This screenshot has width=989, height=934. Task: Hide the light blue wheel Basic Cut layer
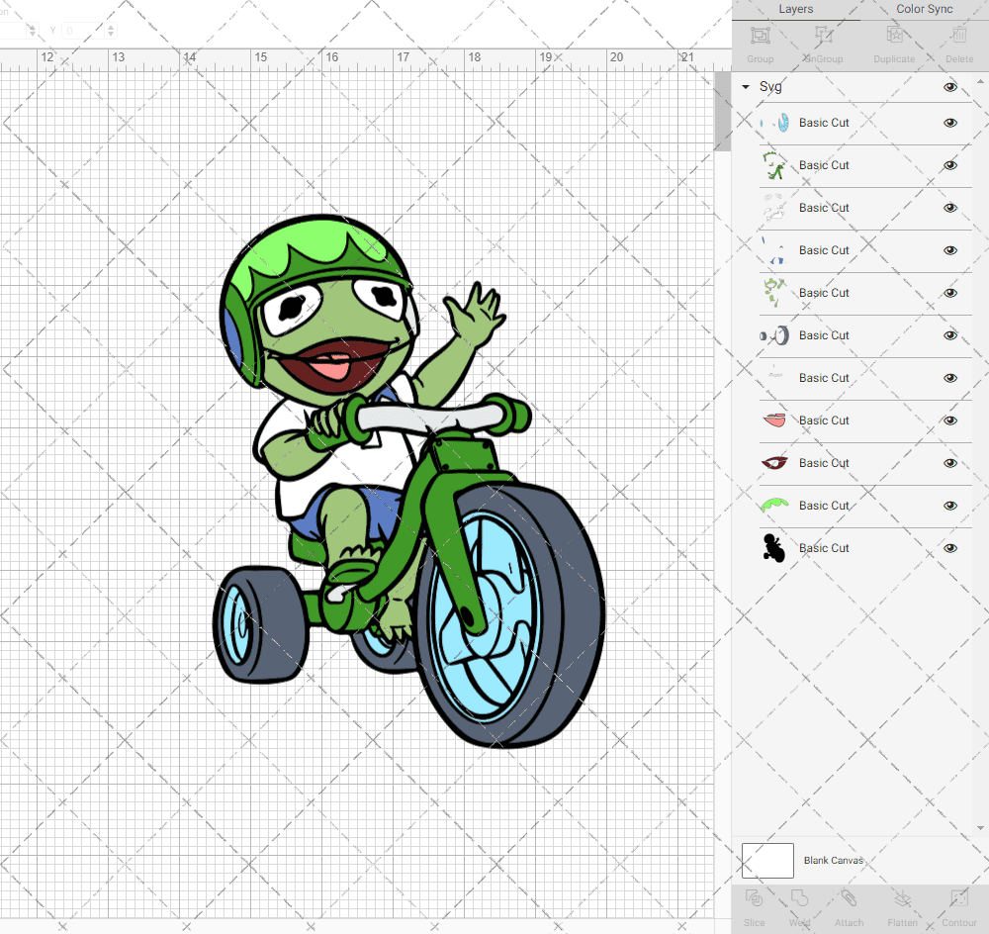pos(949,123)
